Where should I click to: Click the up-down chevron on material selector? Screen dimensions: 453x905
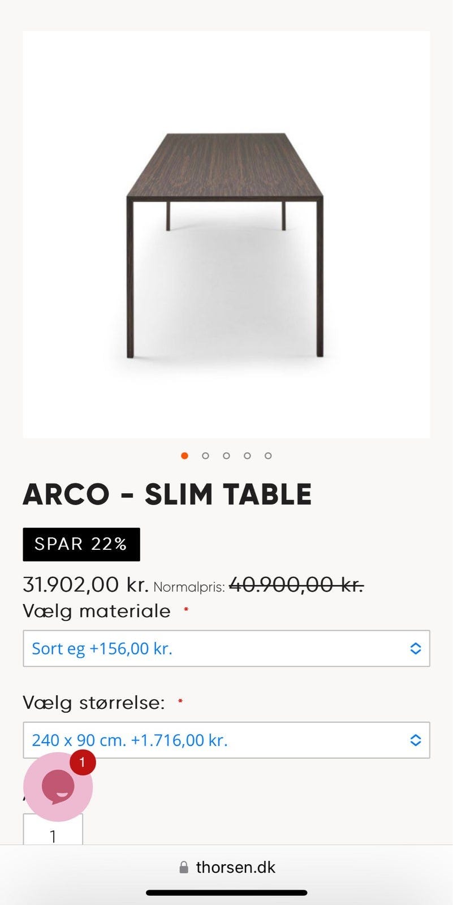click(415, 648)
